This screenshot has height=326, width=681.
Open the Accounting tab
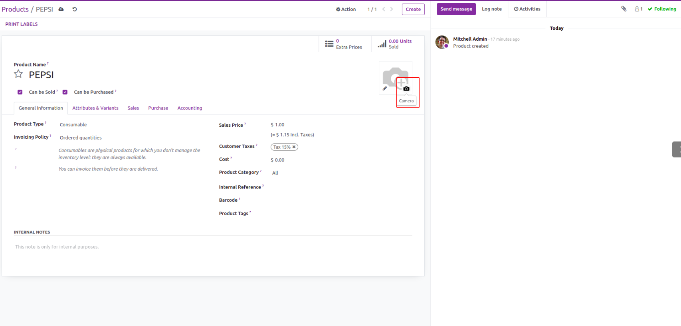pyautogui.click(x=190, y=108)
